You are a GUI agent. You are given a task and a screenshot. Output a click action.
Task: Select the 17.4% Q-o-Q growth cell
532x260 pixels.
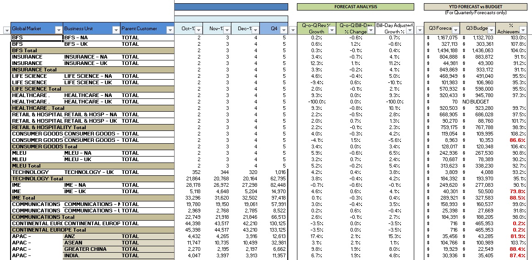tap(317, 236)
